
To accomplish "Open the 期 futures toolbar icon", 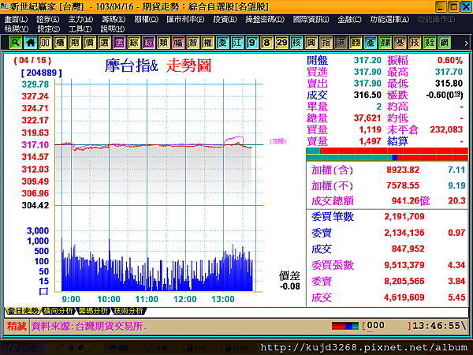I will [x=75, y=43].
